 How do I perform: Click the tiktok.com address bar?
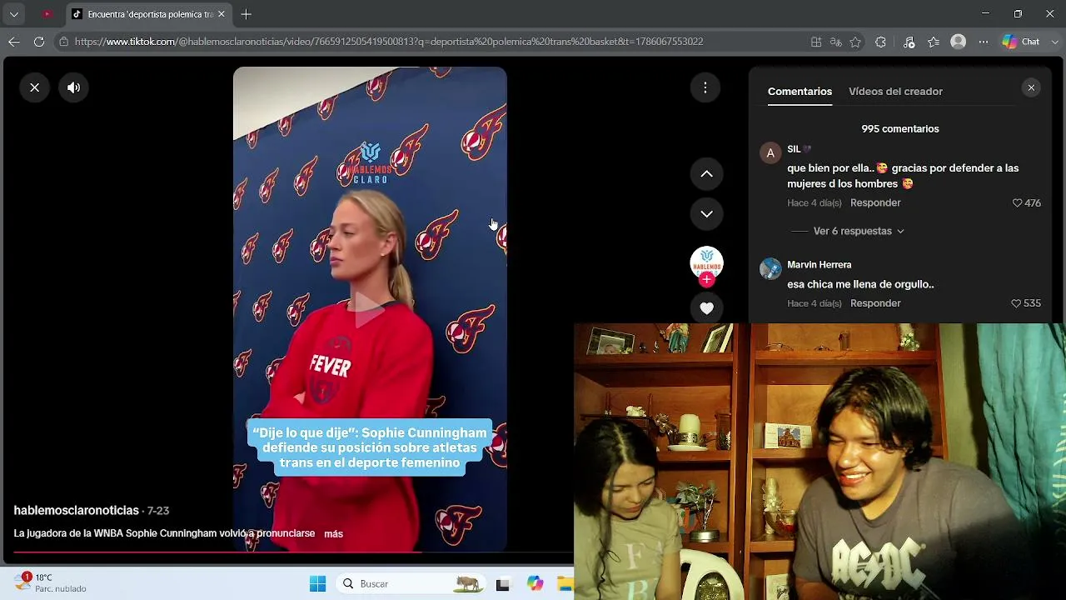pyautogui.click(x=388, y=42)
